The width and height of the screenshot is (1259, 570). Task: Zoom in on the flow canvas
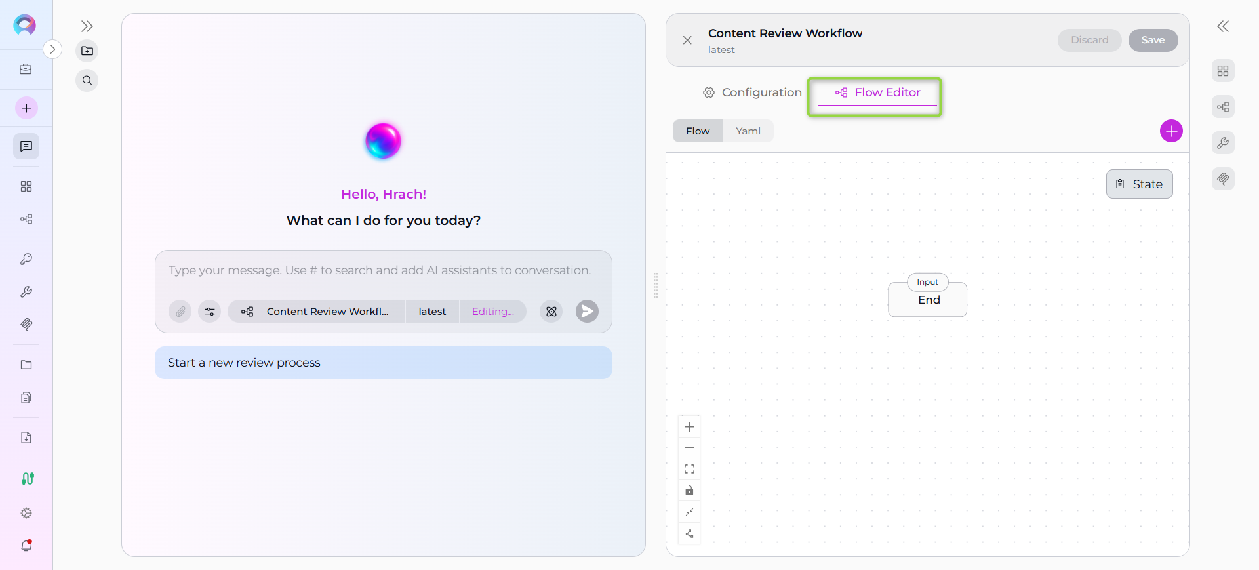[x=689, y=427]
